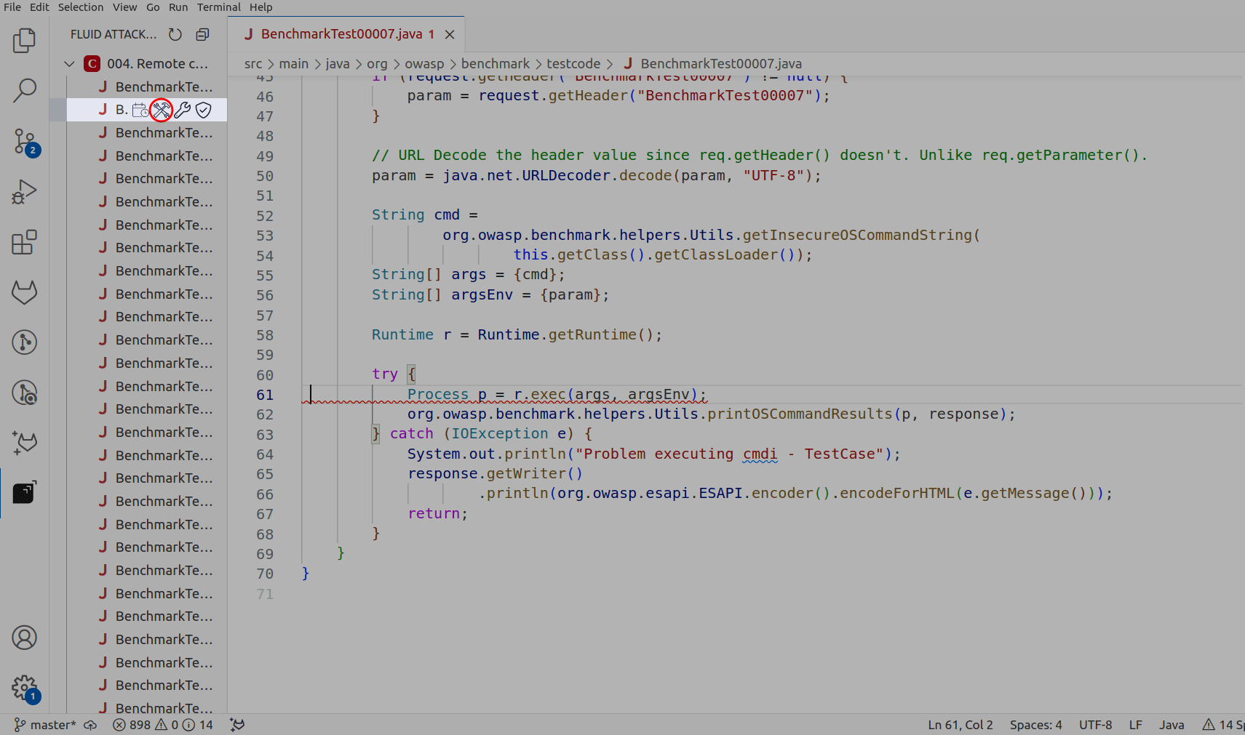Refresh the Fluid Attacks vulnerabilities panel
The image size is (1245, 735).
(x=175, y=34)
